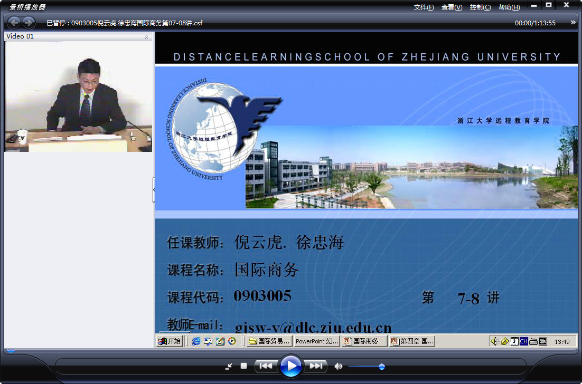Mute audio with the speaker icon
Viewport: 582px width, 384px height.
tap(338, 366)
